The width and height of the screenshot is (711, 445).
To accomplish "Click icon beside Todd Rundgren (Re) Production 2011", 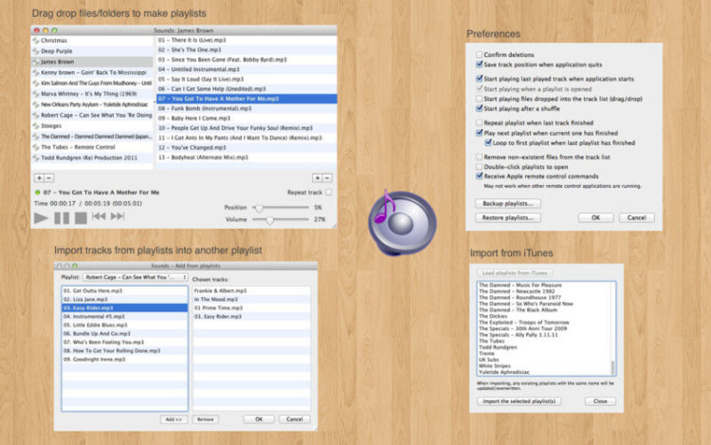I will [x=36, y=158].
